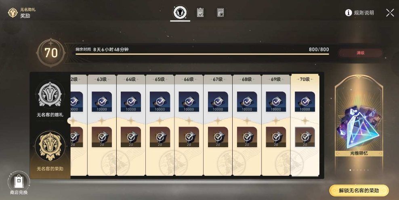Select the first carousel page dot under 光锥碎忆

pos(351,170)
